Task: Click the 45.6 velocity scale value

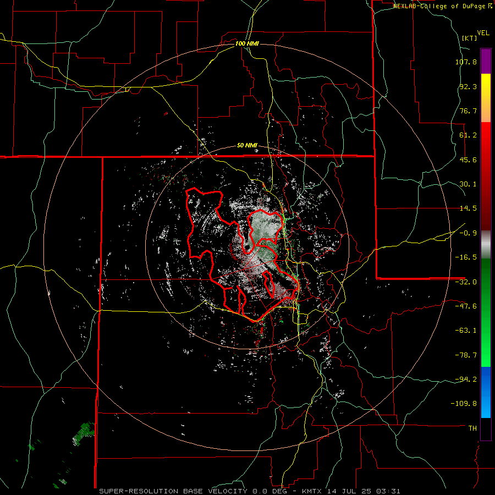Action: point(468,159)
